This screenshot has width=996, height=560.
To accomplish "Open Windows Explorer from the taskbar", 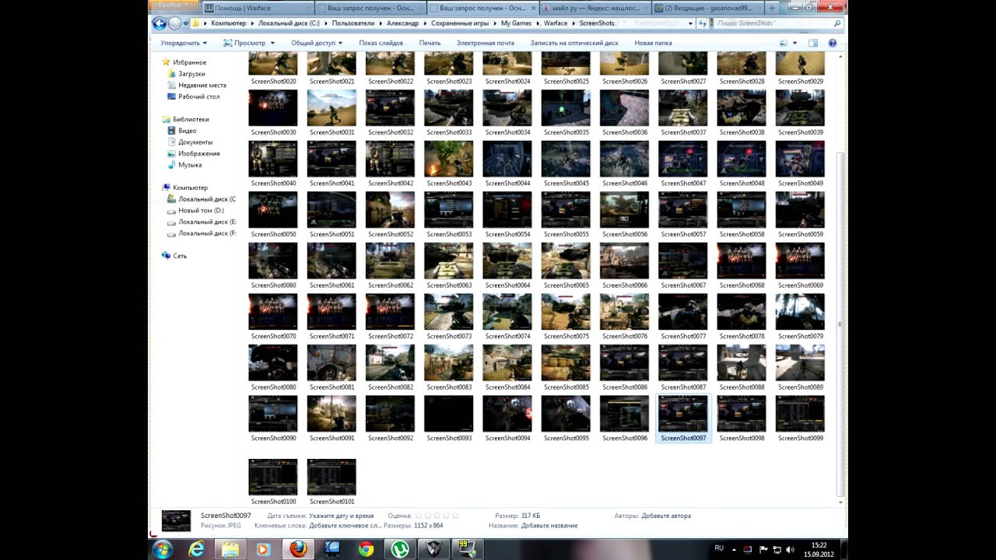I will tap(230, 549).
